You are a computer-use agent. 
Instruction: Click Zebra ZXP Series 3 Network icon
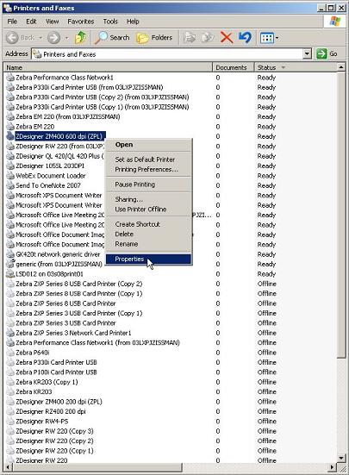pos(10,333)
